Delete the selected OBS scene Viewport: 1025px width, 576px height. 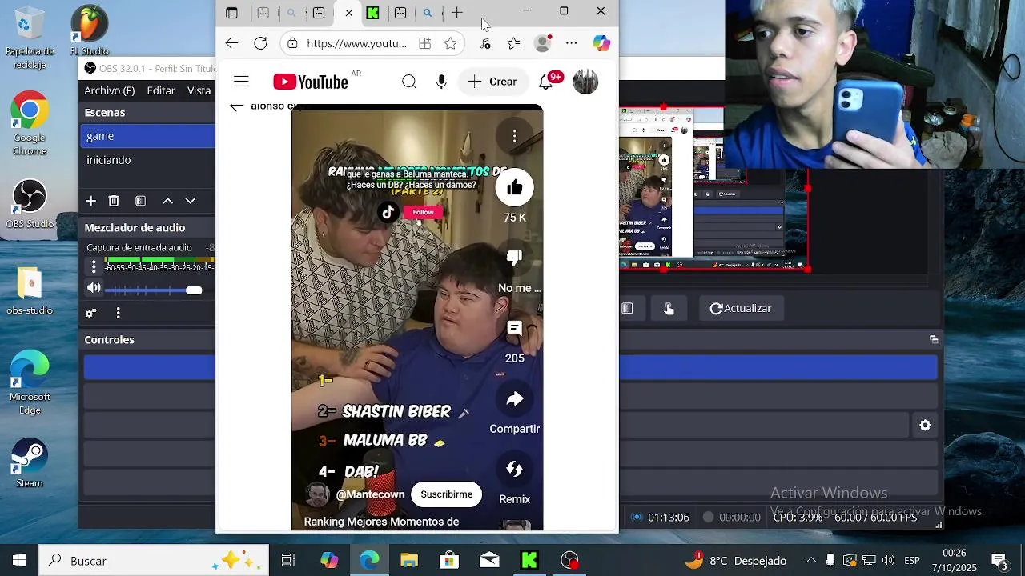114,201
